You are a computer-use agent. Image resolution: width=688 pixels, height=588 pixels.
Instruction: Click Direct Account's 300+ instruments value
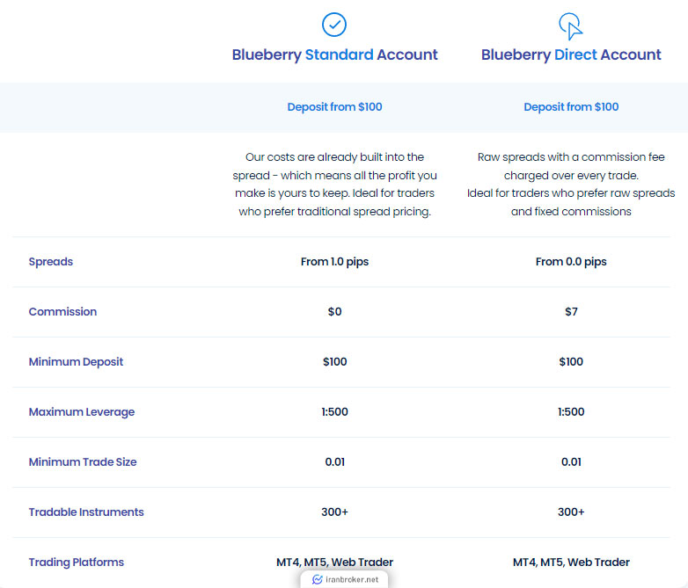[x=571, y=512]
